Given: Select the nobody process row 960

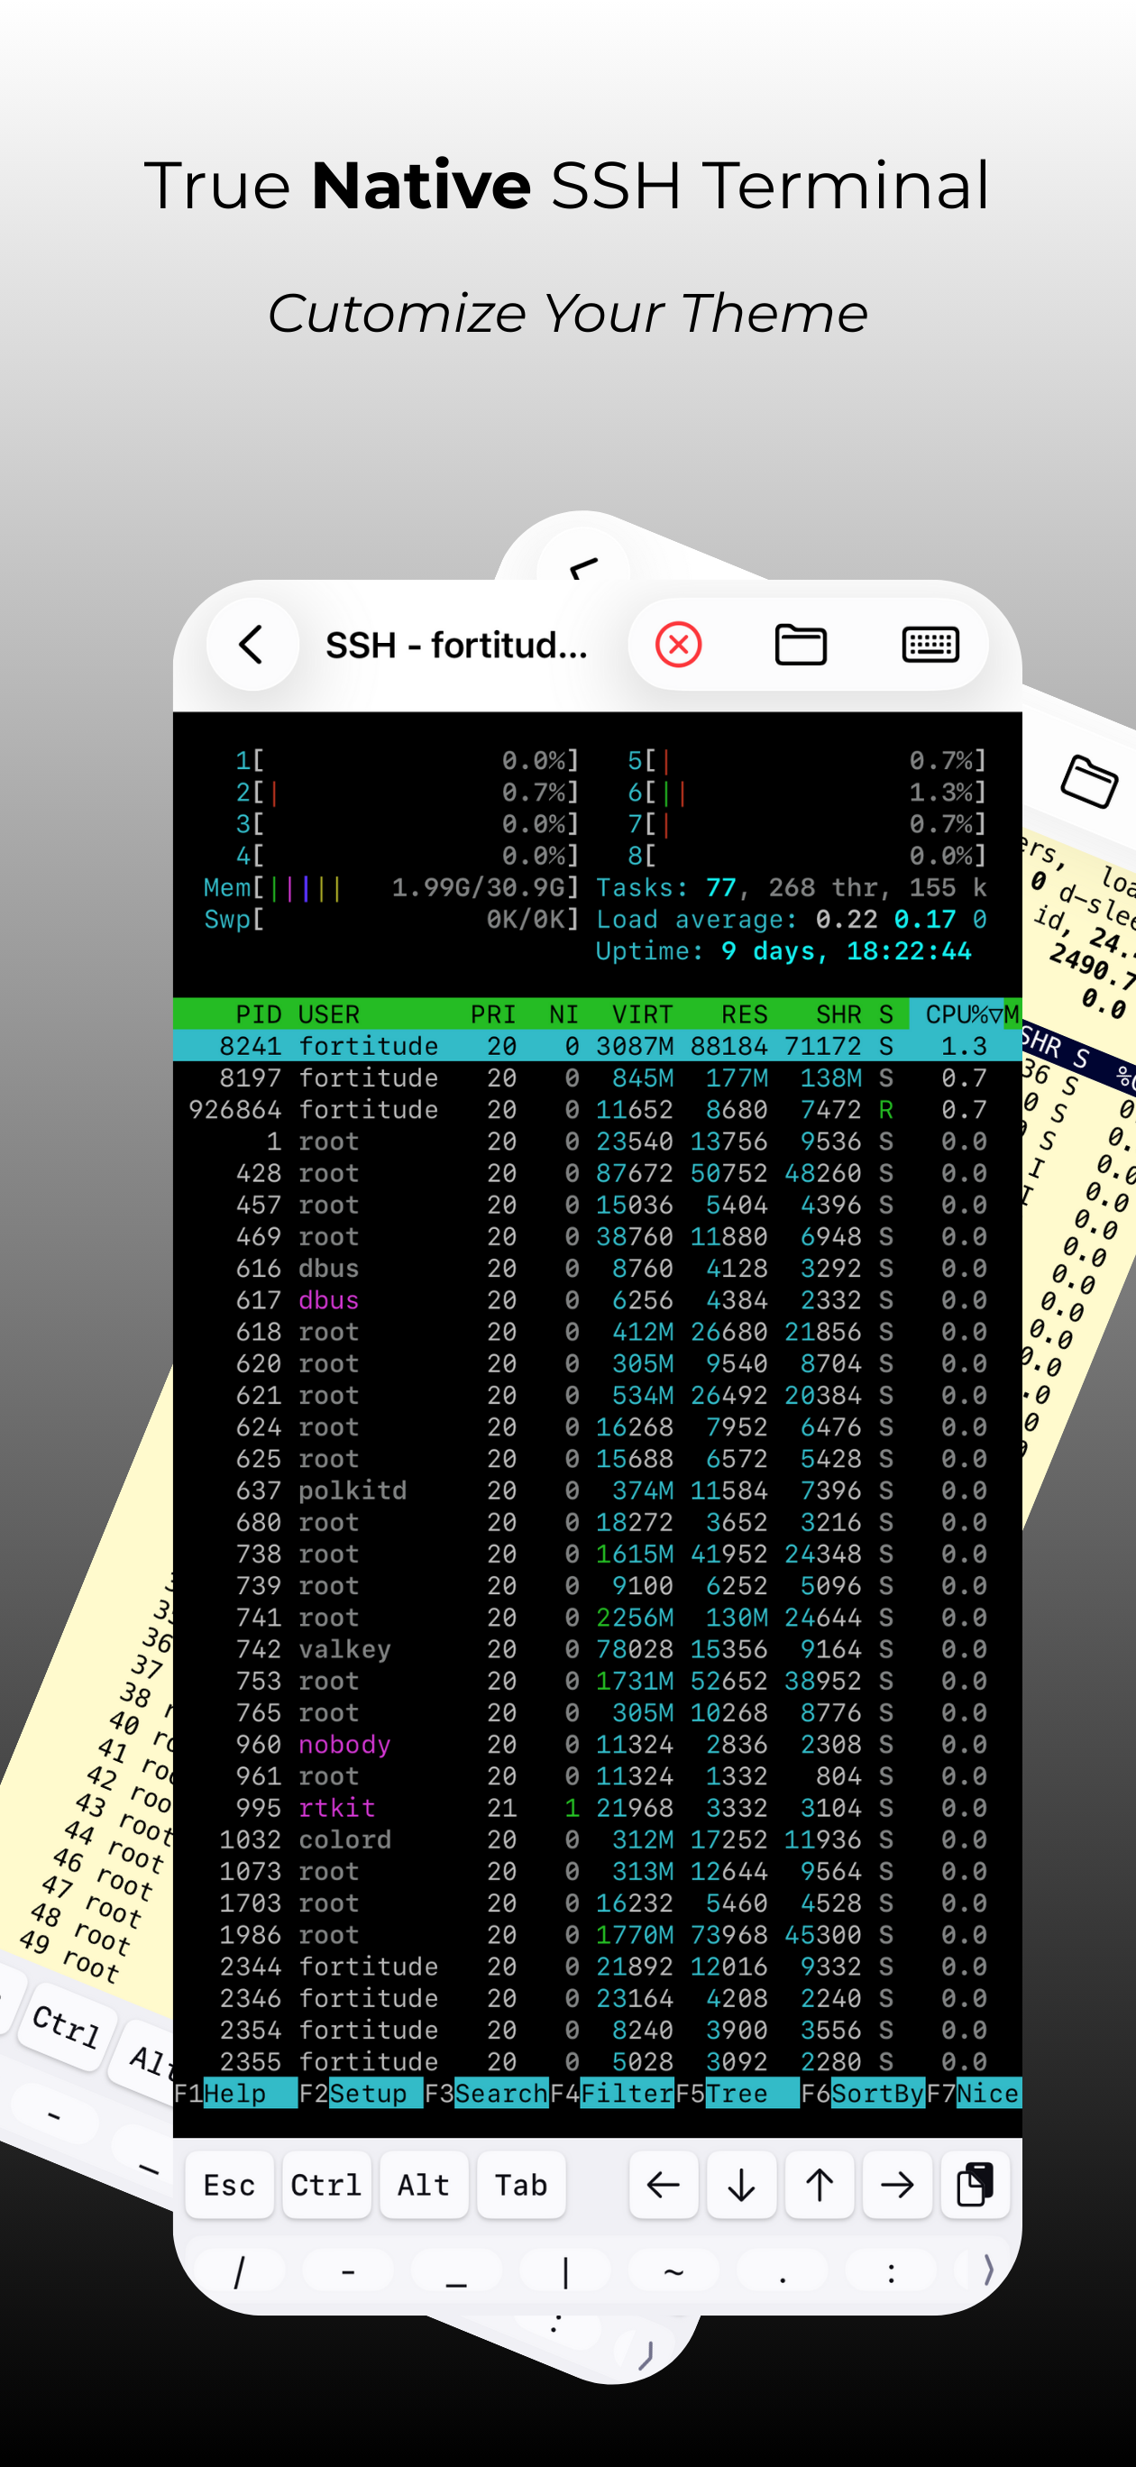Looking at the screenshot, I should [x=597, y=1744].
